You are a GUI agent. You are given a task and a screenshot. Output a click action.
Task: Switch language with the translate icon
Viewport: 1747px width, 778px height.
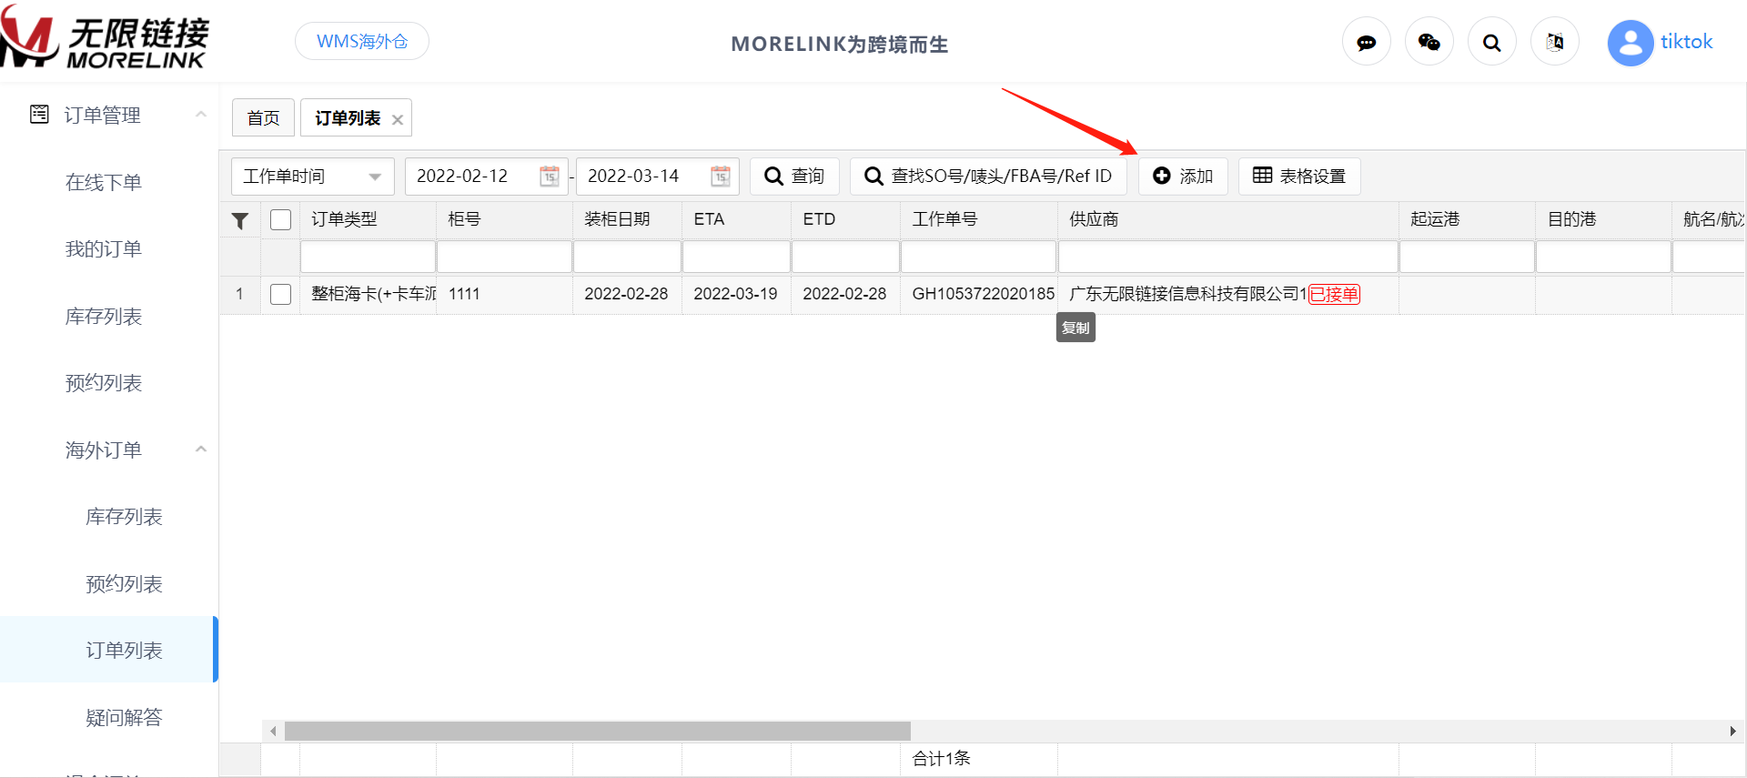1555,42
